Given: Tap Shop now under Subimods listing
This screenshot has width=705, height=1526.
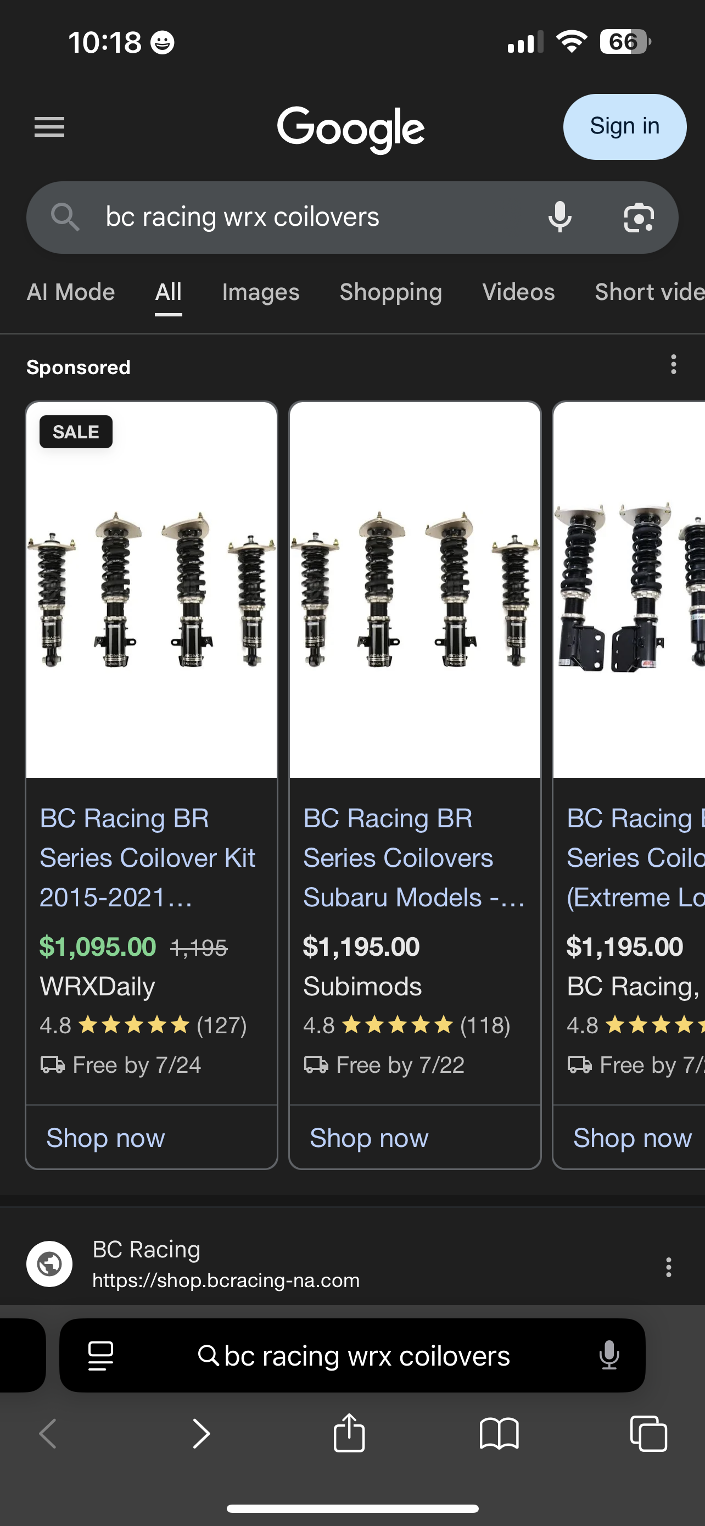Looking at the screenshot, I should [370, 1138].
